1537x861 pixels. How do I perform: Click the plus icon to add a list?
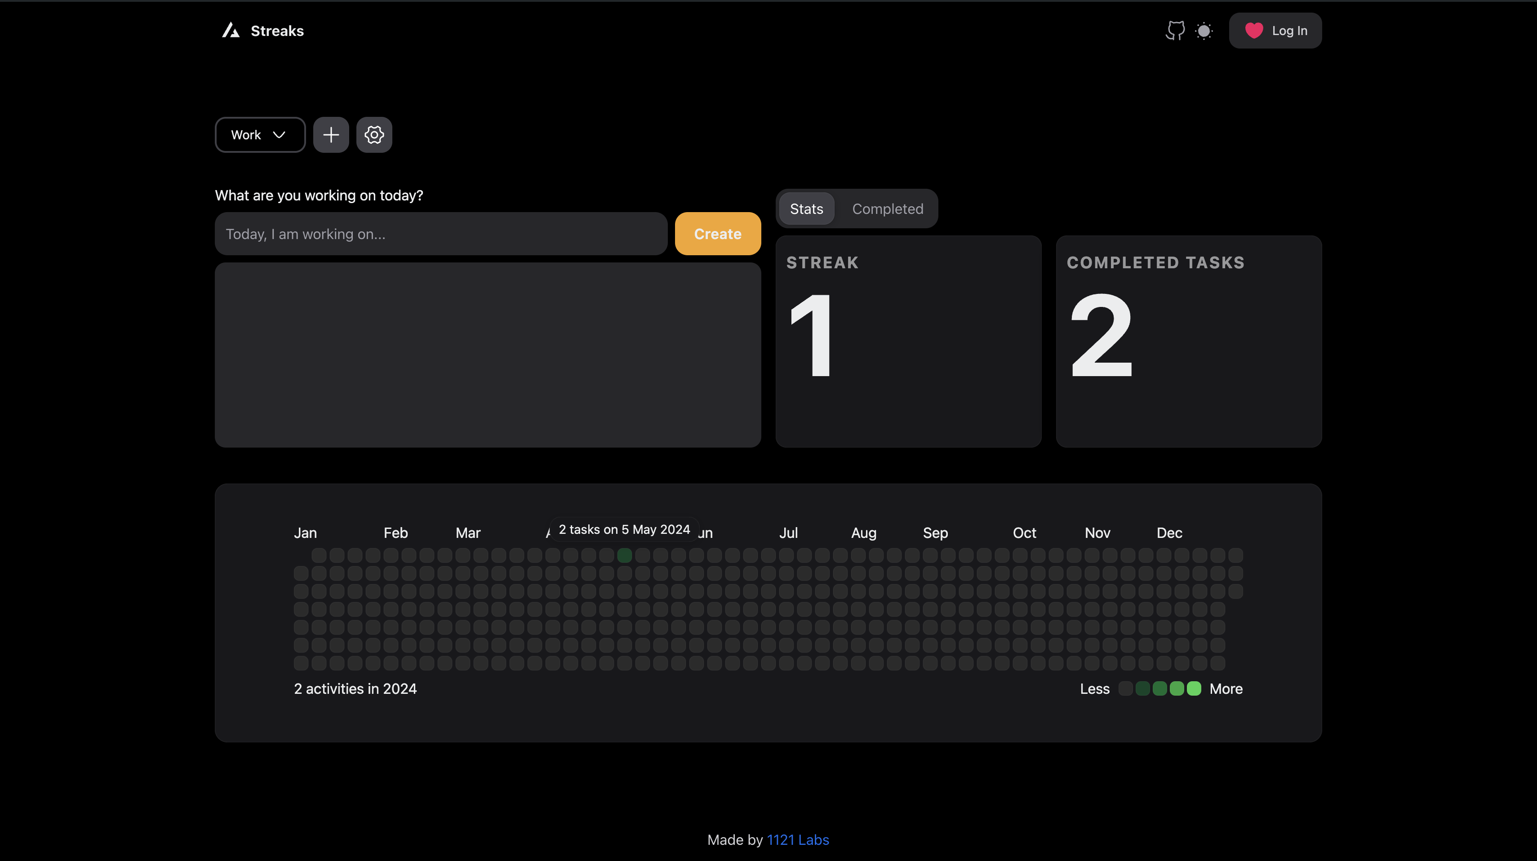tap(331, 135)
